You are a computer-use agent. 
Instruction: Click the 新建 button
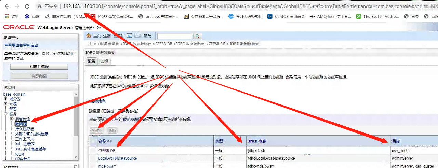coord(97,130)
